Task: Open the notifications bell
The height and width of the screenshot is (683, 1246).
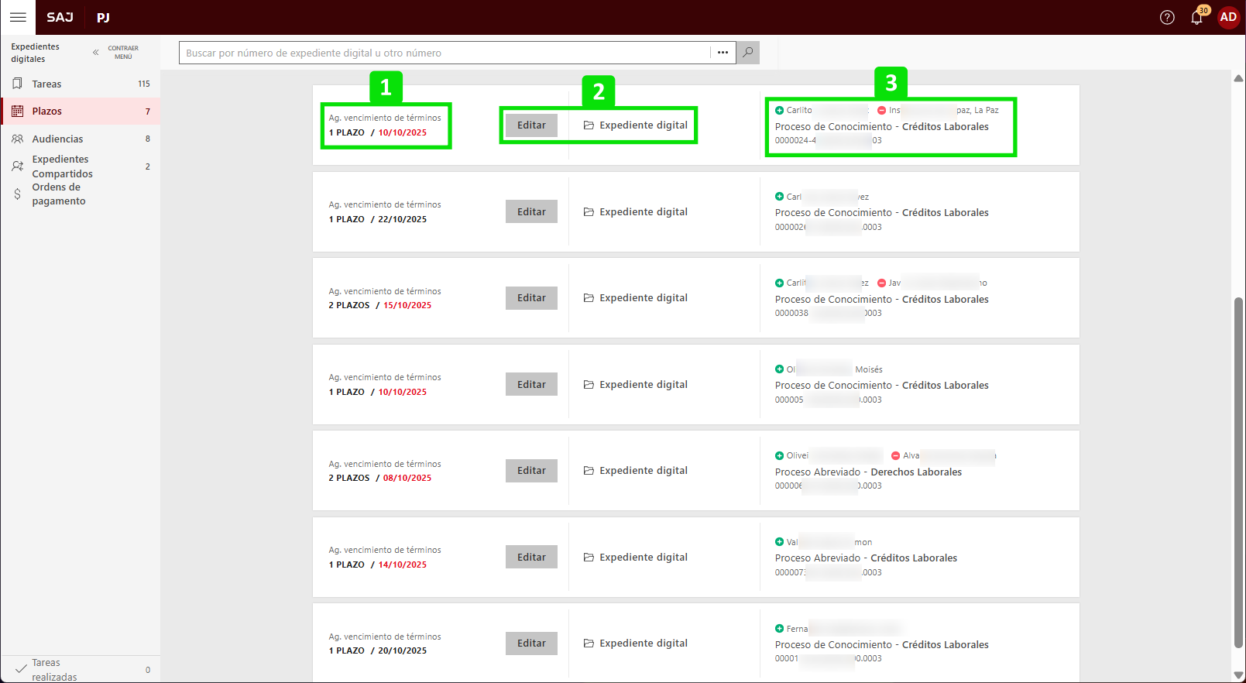Action: click(1196, 18)
